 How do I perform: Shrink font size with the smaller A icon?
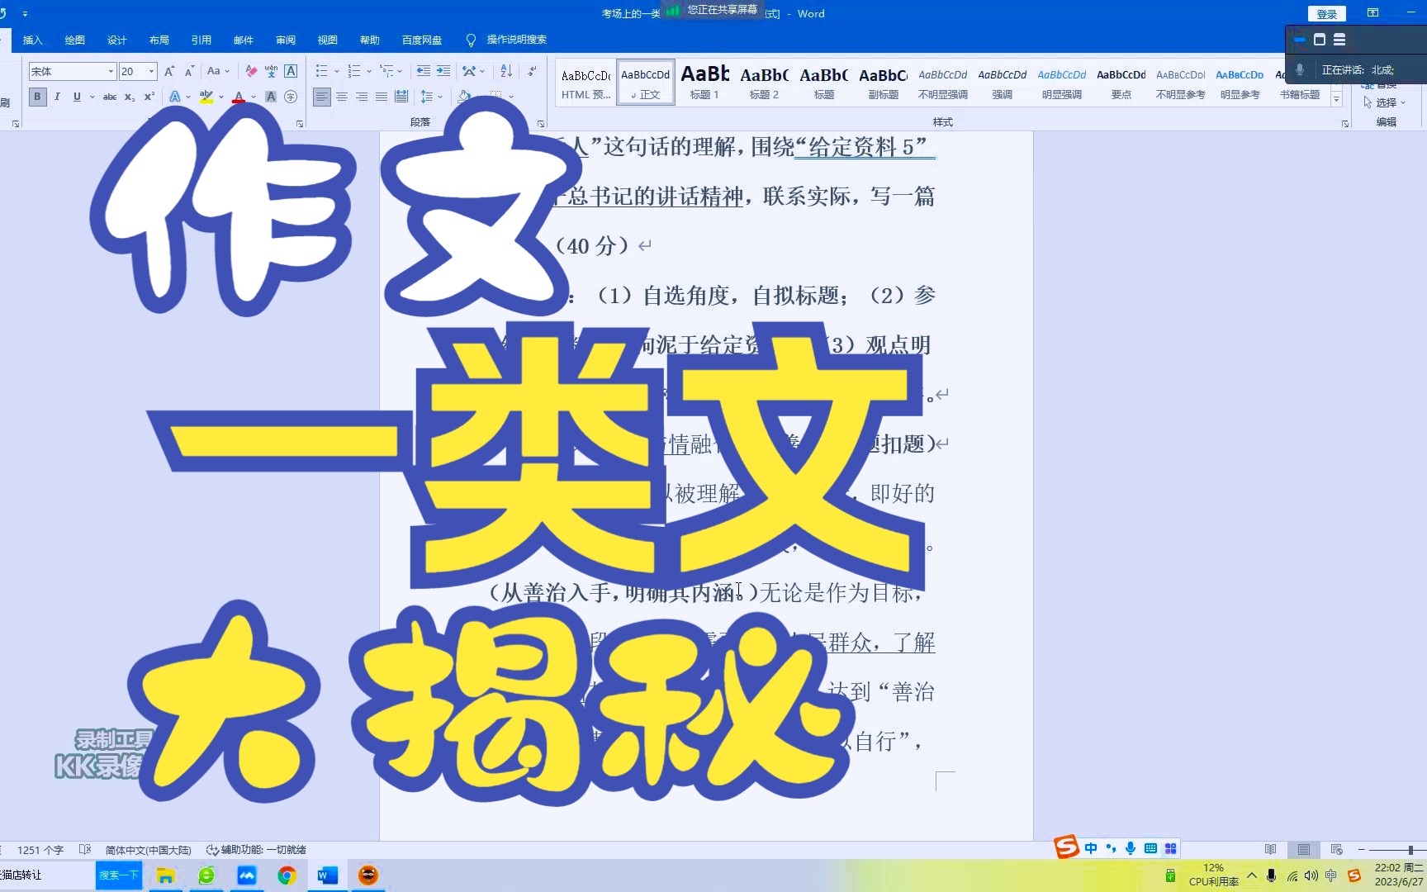point(189,72)
